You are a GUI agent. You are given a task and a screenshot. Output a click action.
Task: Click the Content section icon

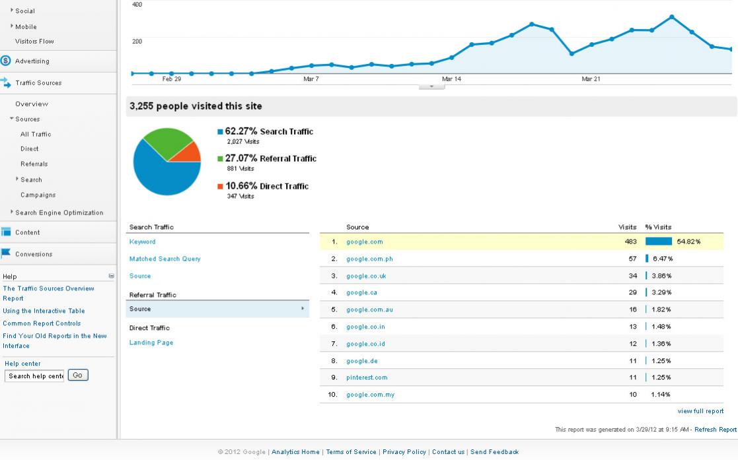click(6, 232)
